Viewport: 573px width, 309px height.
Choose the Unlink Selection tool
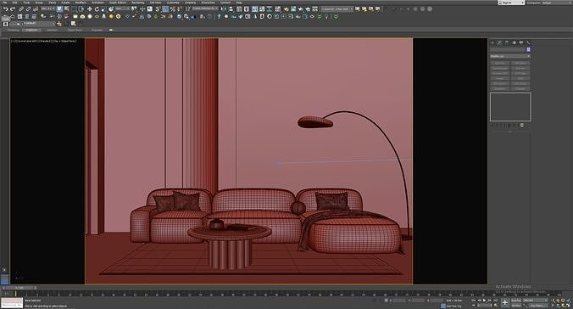tap(28, 8)
